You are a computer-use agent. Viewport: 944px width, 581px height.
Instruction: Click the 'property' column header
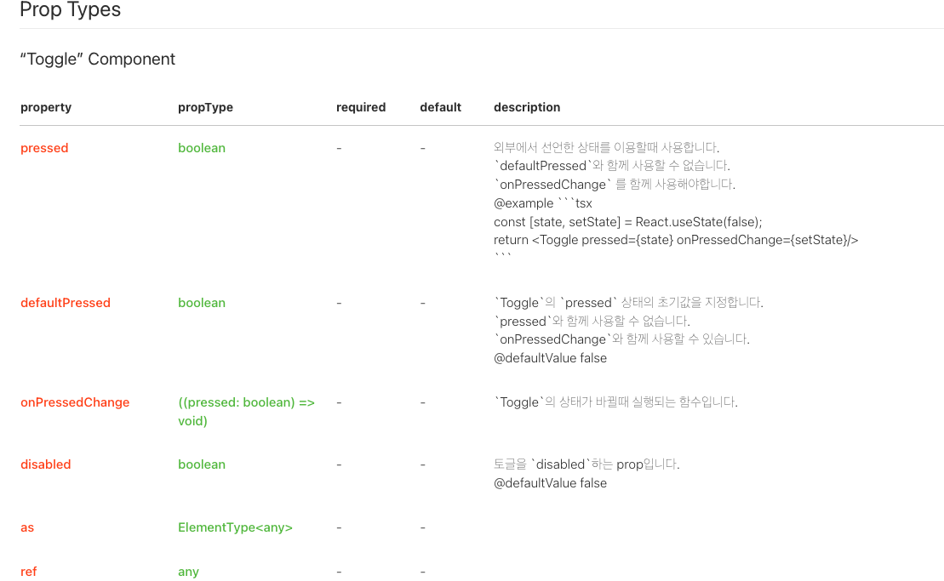point(46,107)
